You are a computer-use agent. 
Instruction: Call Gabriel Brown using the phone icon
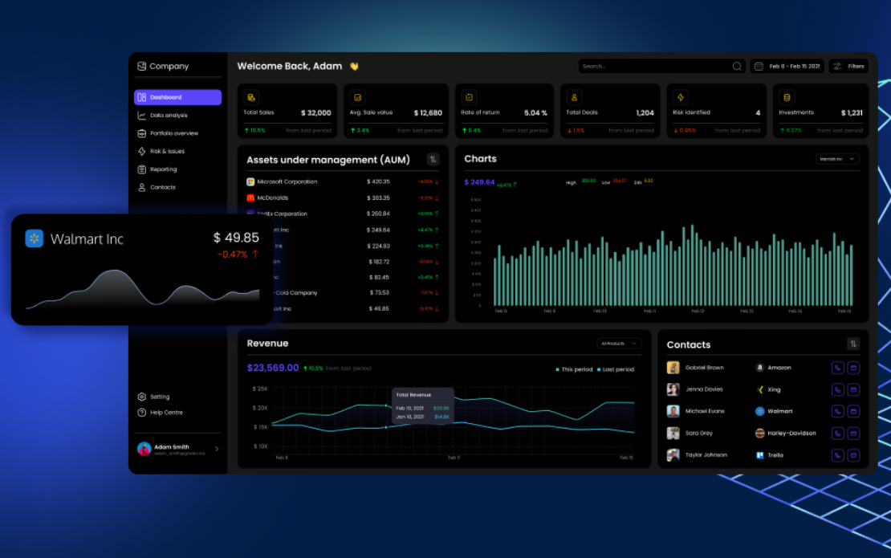tap(837, 368)
